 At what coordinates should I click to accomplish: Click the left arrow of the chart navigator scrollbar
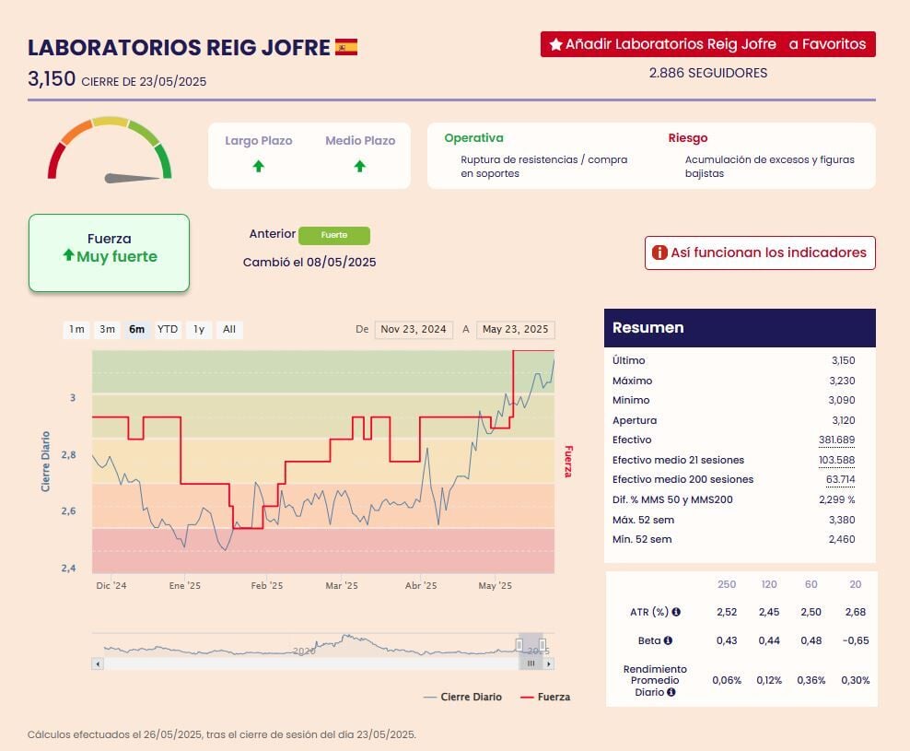(98, 663)
